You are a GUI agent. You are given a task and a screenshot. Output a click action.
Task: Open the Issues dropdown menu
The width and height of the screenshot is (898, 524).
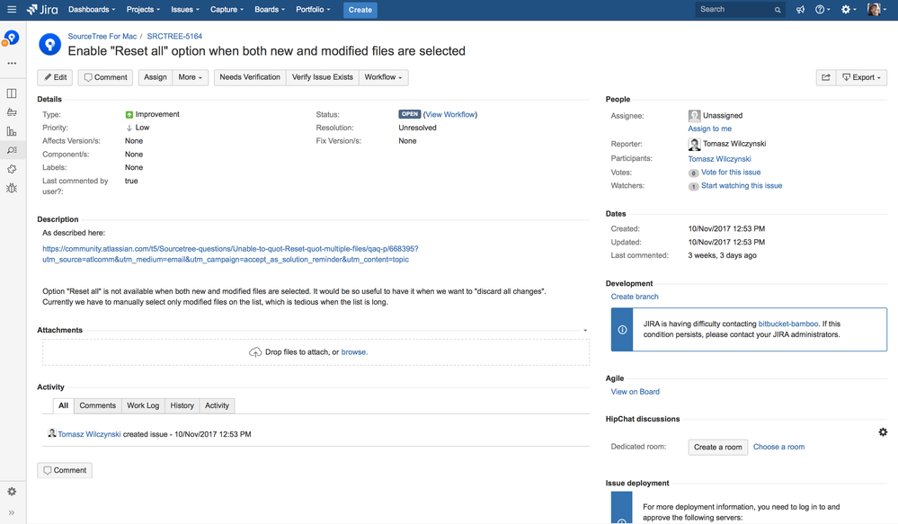click(x=185, y=10)
